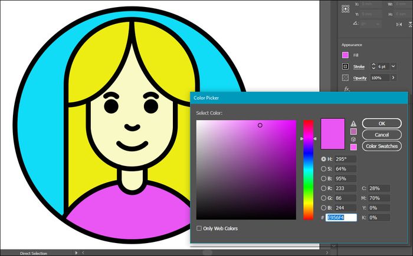The width and height of the screenshot is (413, 256).
Task: Click the stroke weight stepper arrows
Action: [x=373, y=67]
